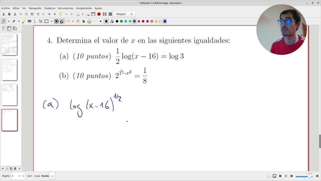Go back one page

coord(55,14)
